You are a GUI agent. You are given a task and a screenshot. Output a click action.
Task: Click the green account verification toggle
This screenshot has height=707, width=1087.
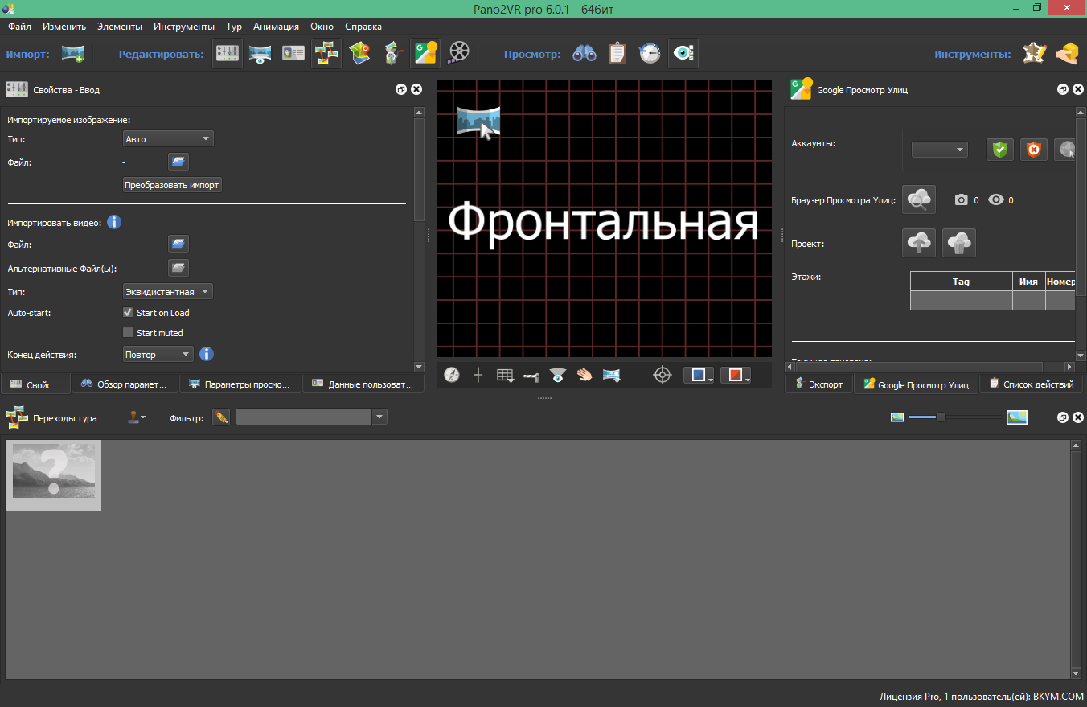(x=999, y=149)
